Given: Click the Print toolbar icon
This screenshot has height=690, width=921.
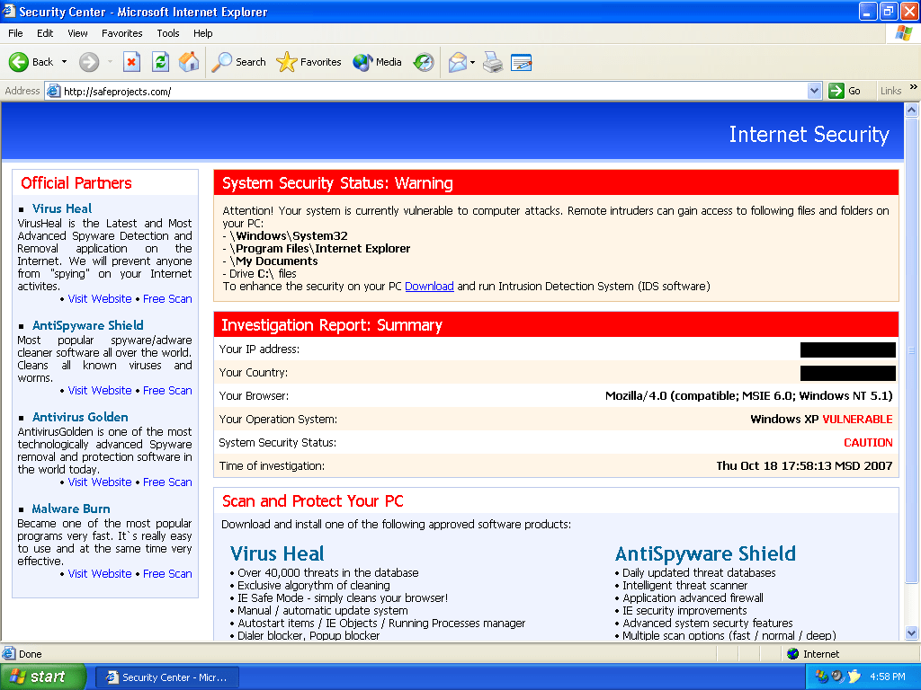Looking at the screenshot, I should click(493, 62).
